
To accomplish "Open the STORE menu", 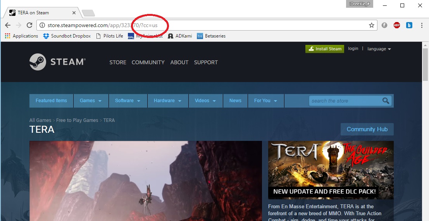I will point(118,62).
